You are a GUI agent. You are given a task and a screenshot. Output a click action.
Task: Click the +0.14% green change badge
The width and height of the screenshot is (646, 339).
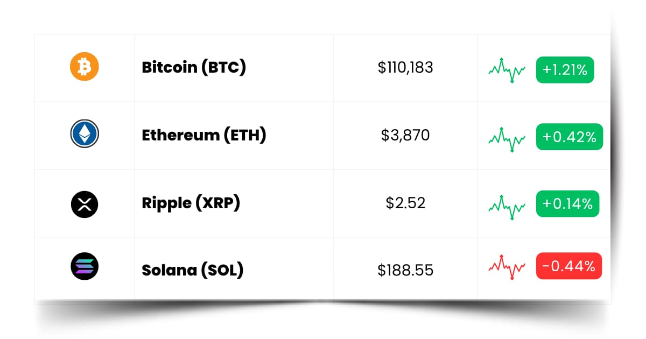click(567, 204)
